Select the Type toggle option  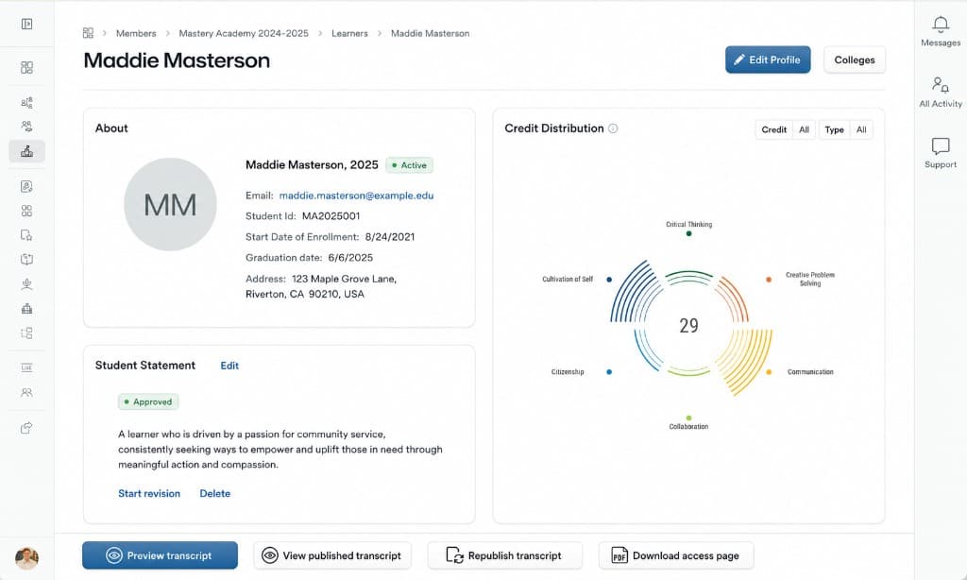pyautogui.click(x=835, y=129)
